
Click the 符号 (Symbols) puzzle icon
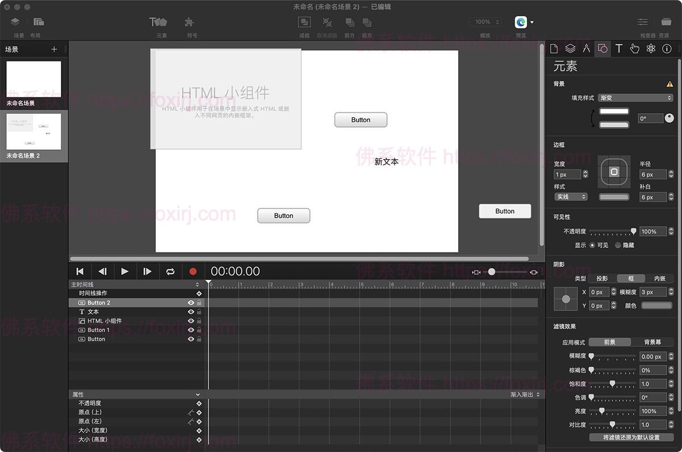click(189, 23)
